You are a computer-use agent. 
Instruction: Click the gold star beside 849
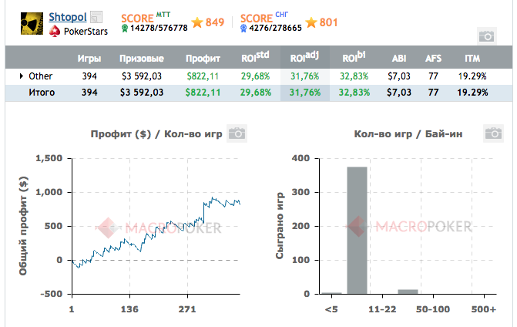[197, 22]
